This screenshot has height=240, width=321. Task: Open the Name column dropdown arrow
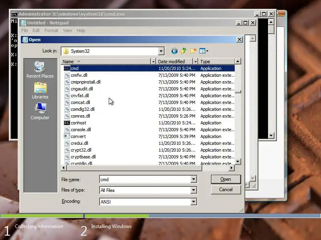click(153, 62)
